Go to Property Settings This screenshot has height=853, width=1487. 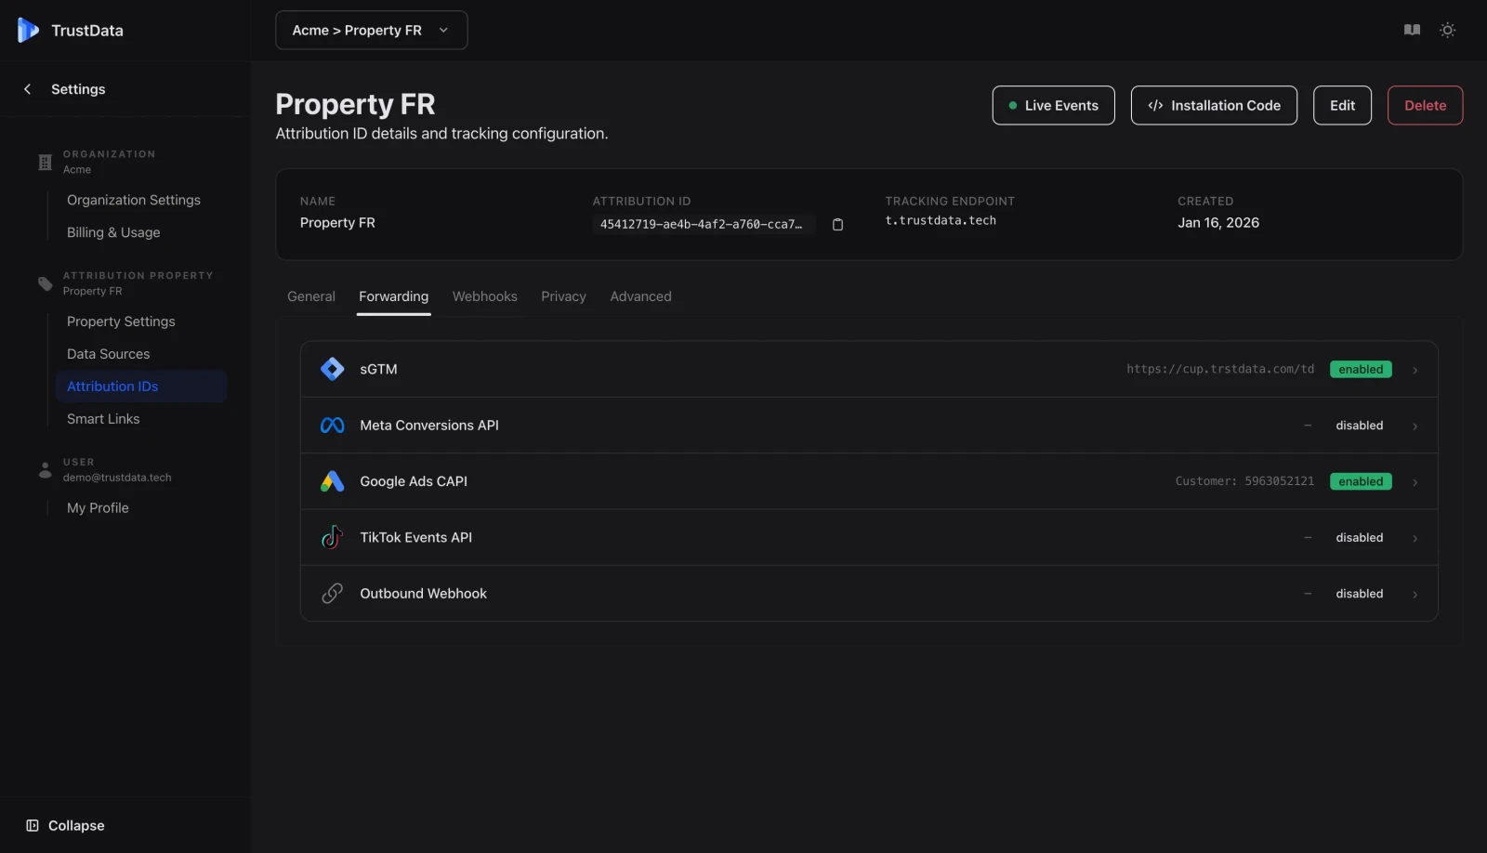click(x=121, y=322)
